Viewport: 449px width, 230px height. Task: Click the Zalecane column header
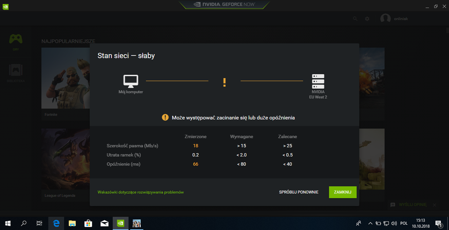(288, 137)
